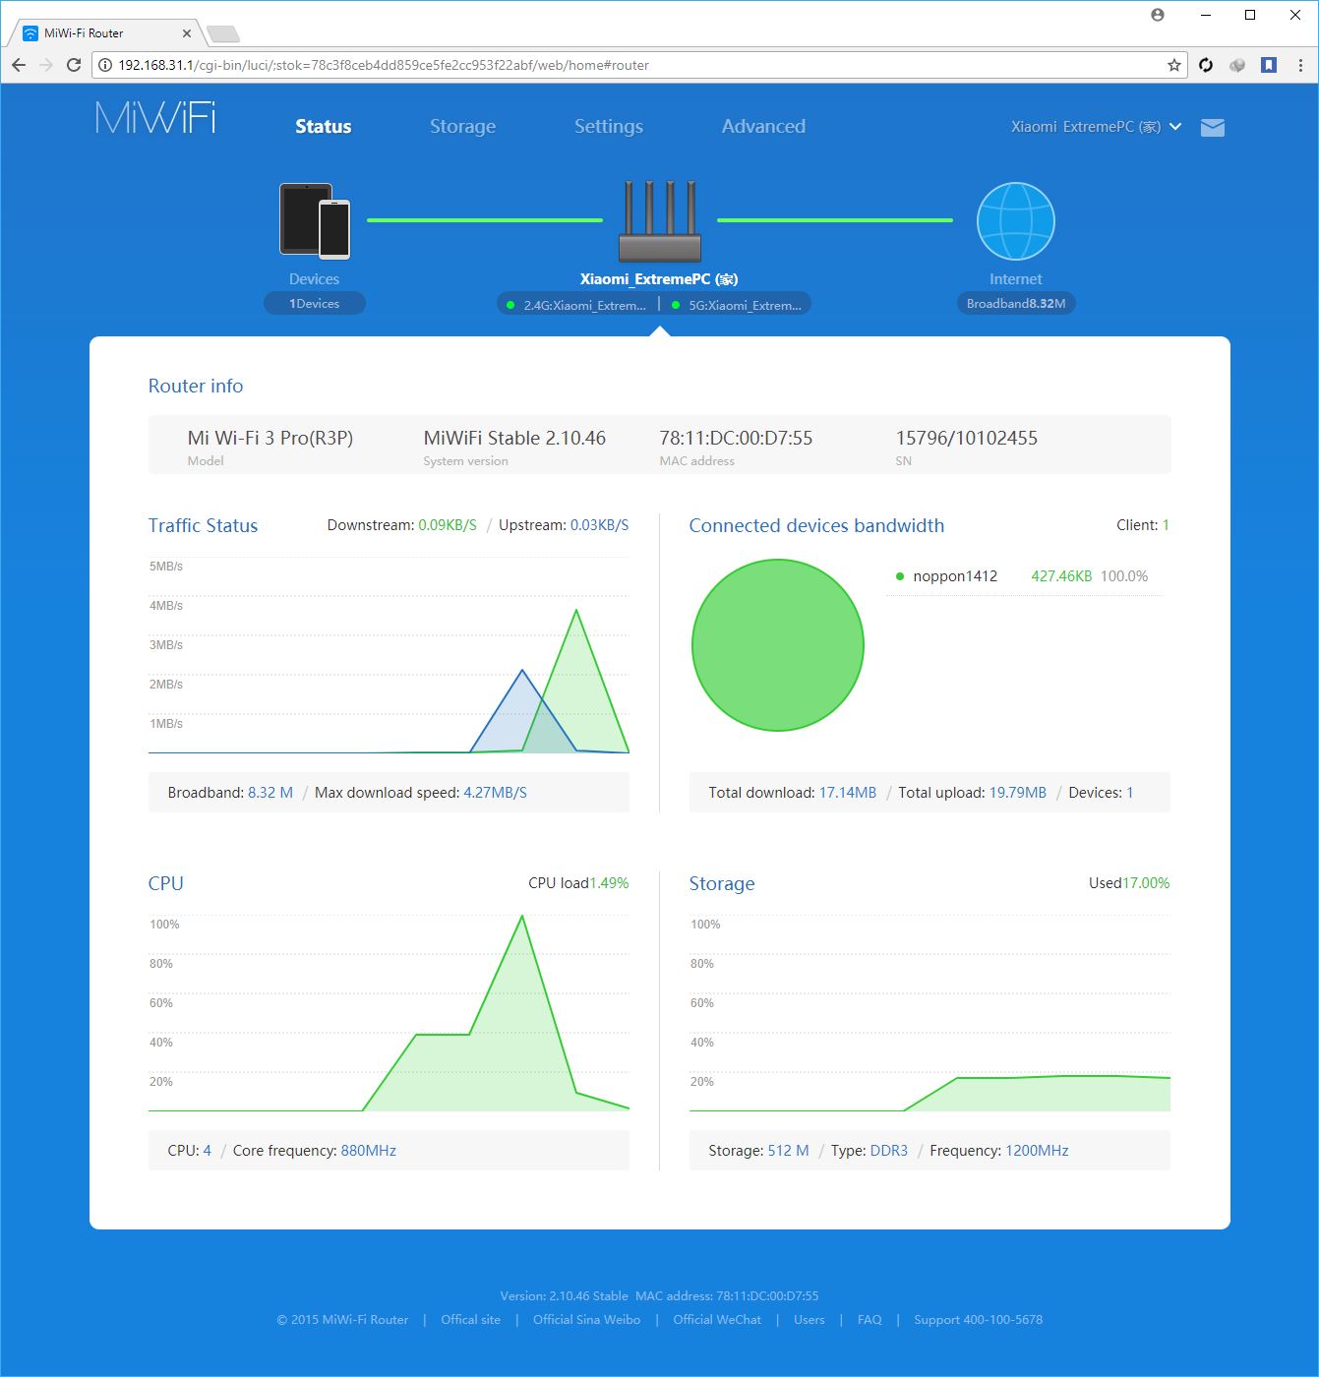1319x1377 pixels.
Task: Click the MiWiFi logo
Action: point(155,118)
